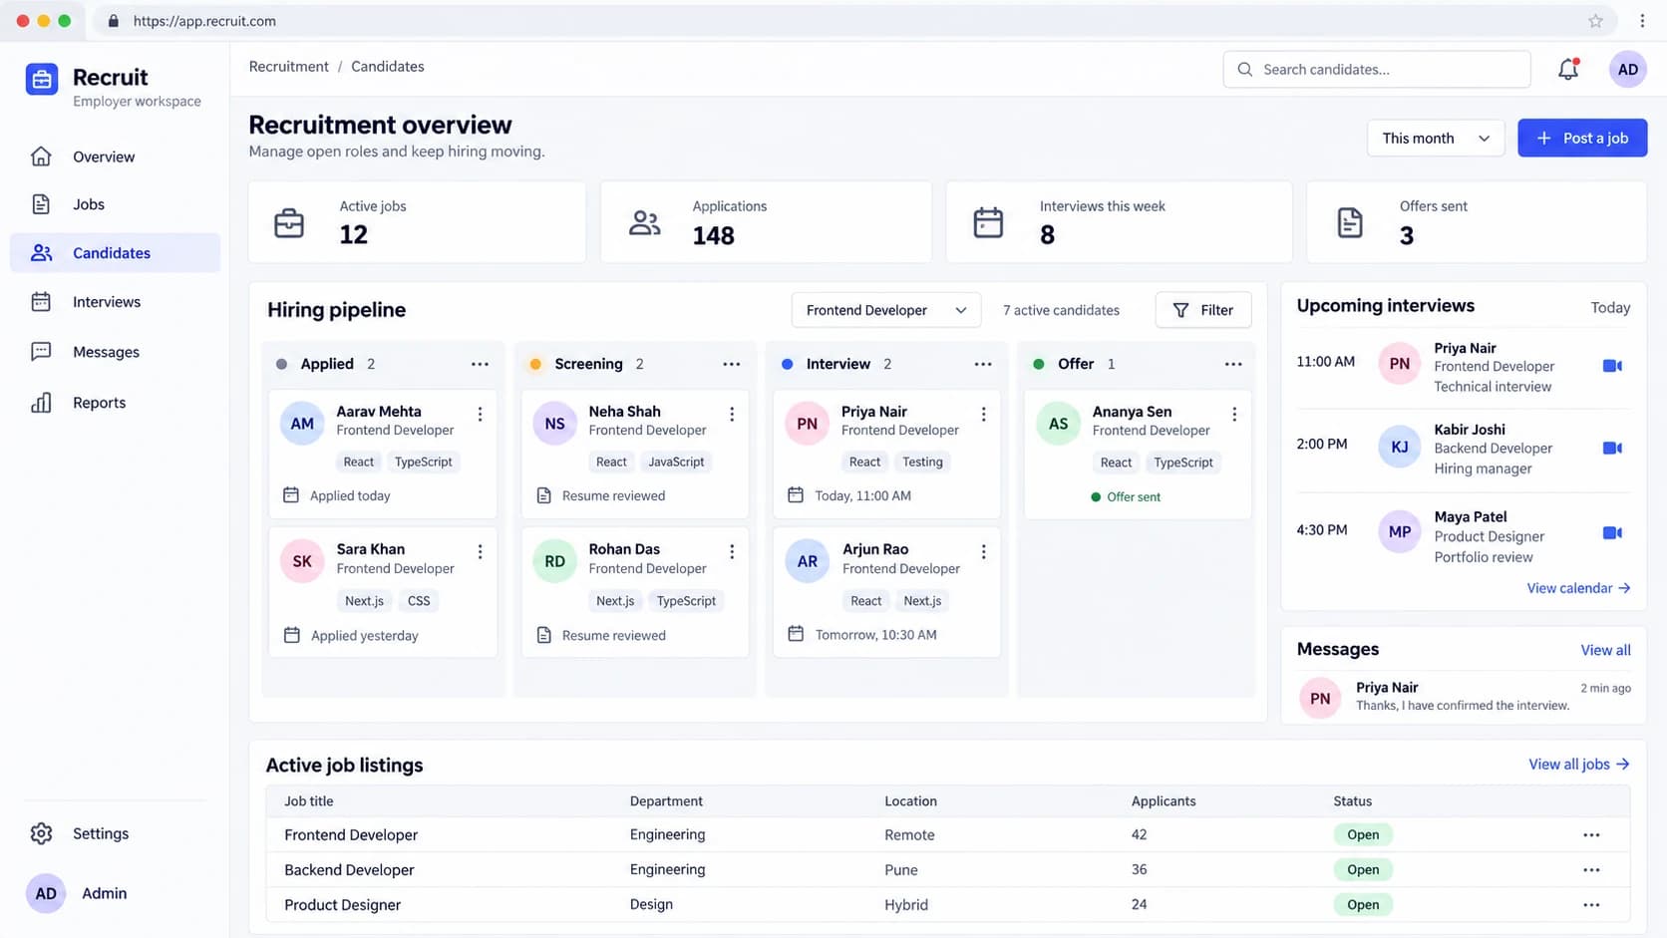Open Priya Nair's message preview
This screenshot has width=1667, height=938.
[x=1464, y=696]
